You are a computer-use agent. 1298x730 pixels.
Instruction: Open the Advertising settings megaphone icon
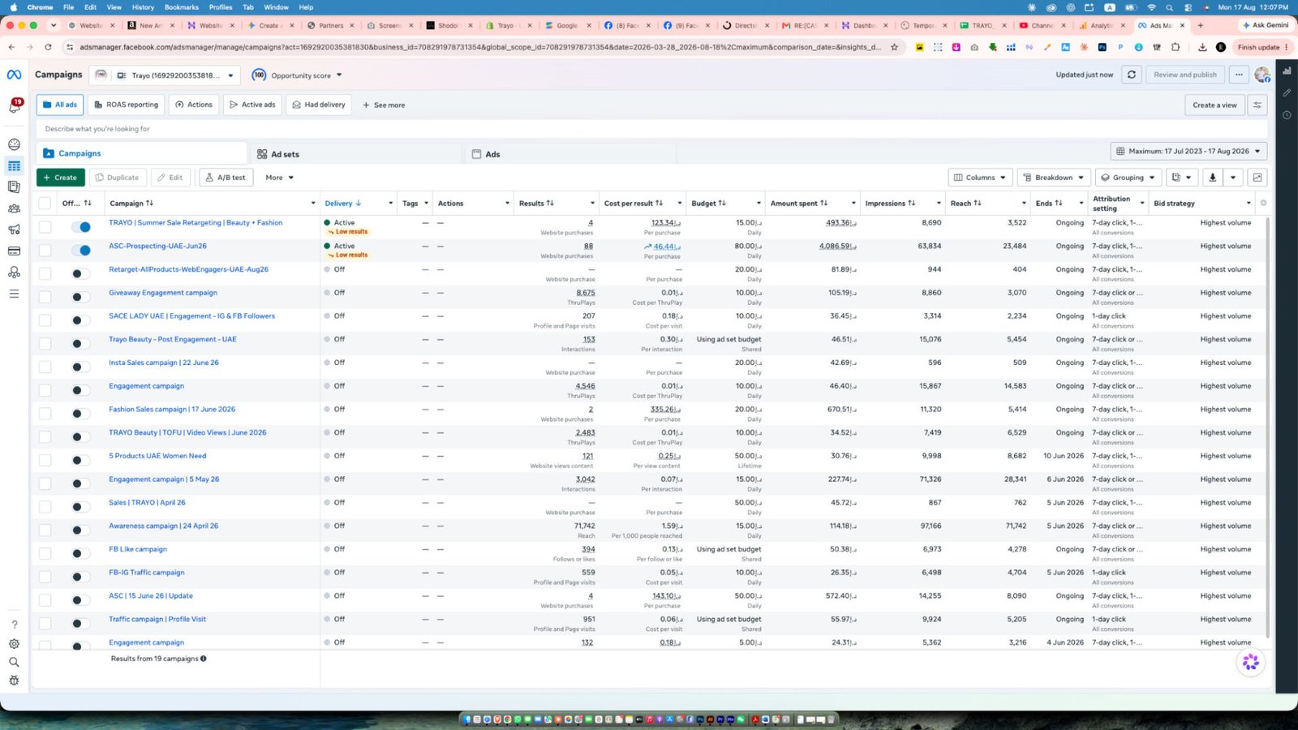pos(14,230)
